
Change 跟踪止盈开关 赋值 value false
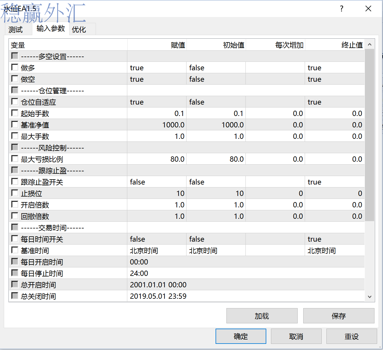157,182
